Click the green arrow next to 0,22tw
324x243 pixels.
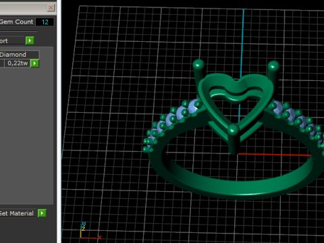[x=34, y=63]
